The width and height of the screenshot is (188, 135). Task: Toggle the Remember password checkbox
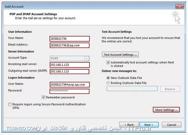click(x=43, y=97)
